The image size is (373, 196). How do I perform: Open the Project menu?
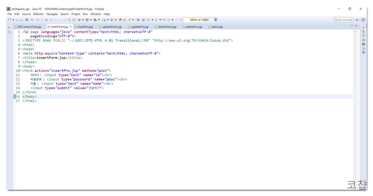[x=76, y=14]
